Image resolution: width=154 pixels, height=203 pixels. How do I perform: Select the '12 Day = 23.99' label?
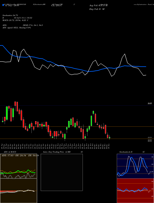click(x=12, y=6)
